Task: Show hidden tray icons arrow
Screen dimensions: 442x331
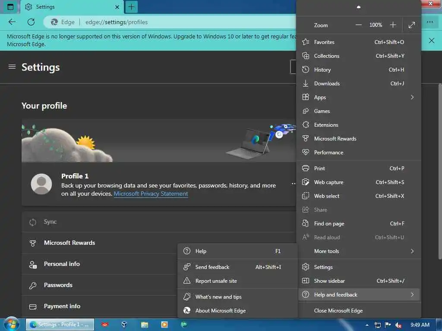Action: [367, 325]
